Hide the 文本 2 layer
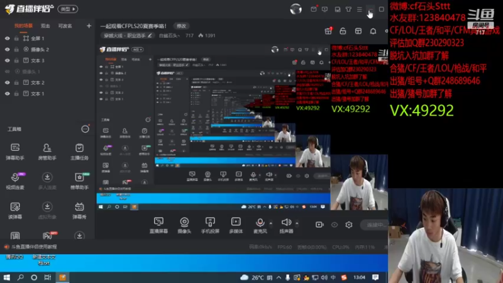The height and width of the screenshot is (283, 503). [x=7, y=82]
